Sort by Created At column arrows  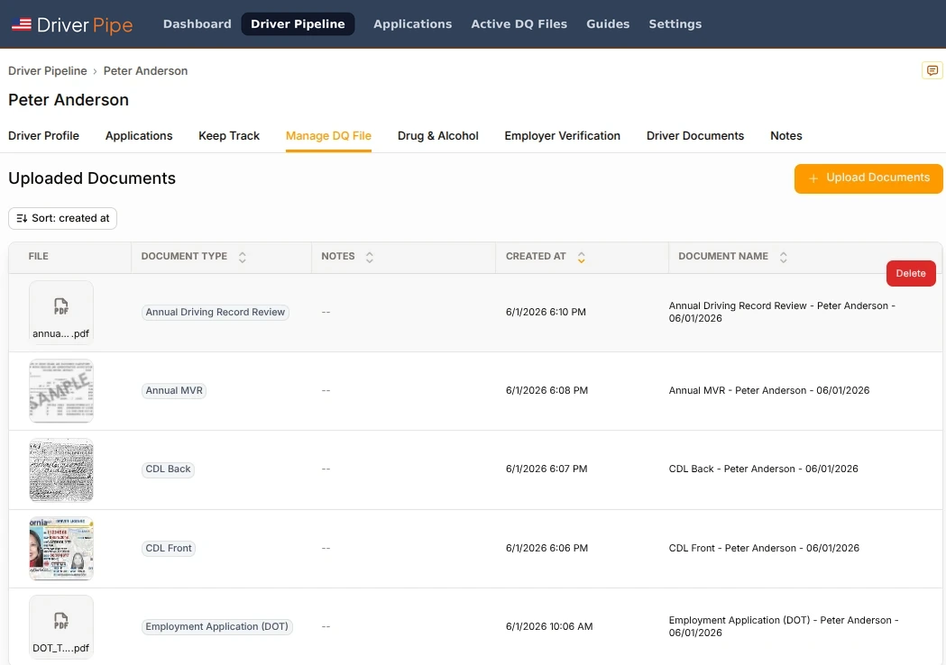(x=581, y=258)
